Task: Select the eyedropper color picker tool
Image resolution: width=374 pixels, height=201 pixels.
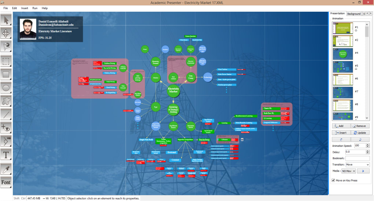Action: click(6, 169)
